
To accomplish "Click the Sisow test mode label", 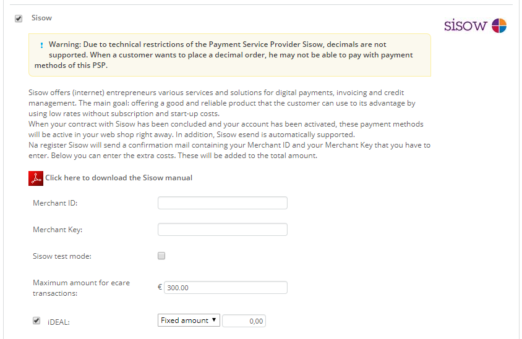I will point(62,256).
